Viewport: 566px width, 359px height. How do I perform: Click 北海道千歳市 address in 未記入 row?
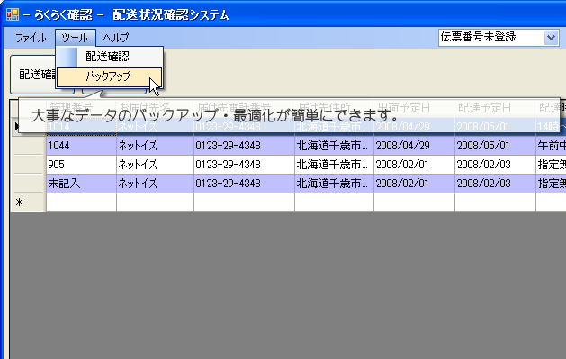[x=334, y=184]
